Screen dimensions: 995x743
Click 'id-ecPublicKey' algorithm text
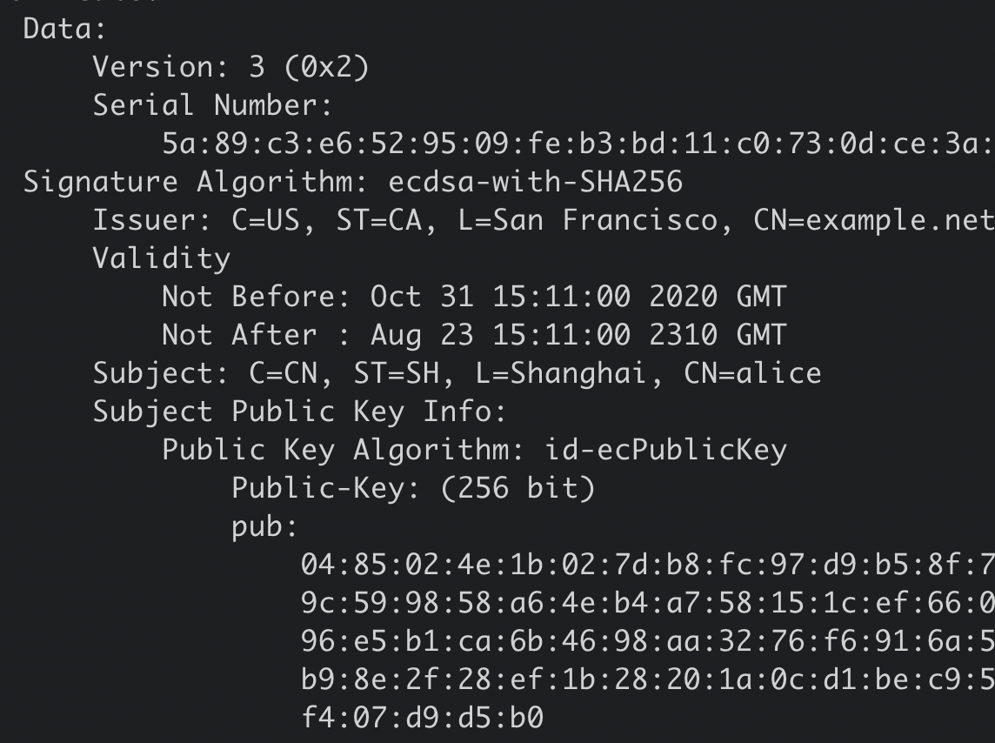click(x=665, y=450)
